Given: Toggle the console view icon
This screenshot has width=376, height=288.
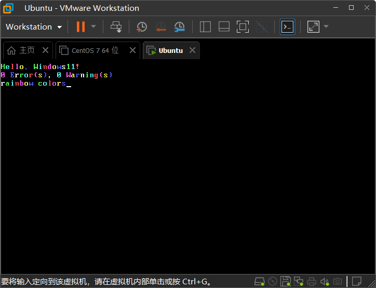Looking at the screenshot, I should [x=287, y=26].
